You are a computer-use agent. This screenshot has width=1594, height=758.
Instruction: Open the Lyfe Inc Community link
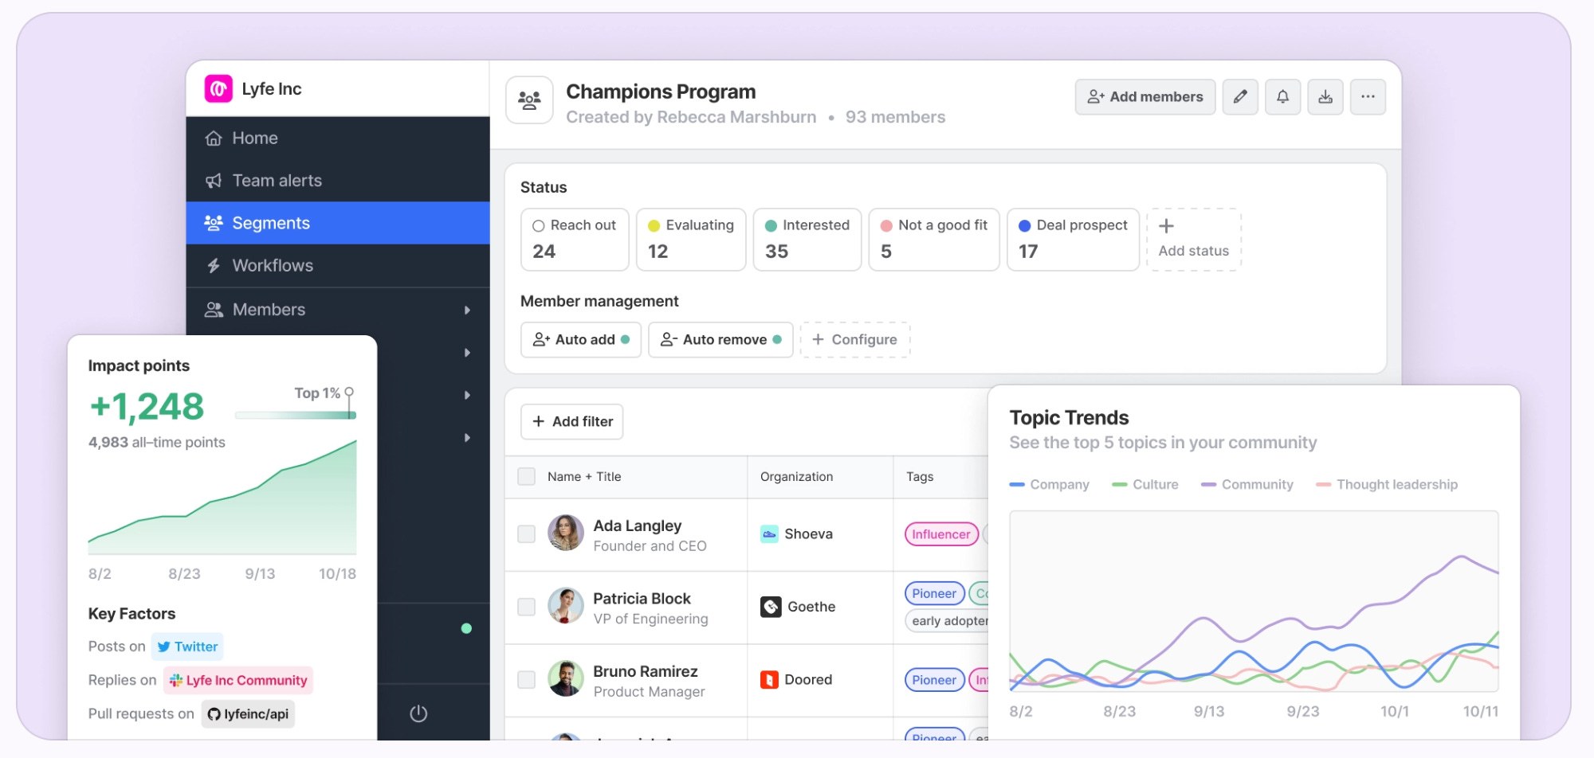point(238,680)
